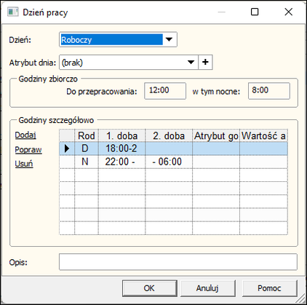Click the w tym nocne 8:00 field
The image size is (307, 305).
pos(269,91)
